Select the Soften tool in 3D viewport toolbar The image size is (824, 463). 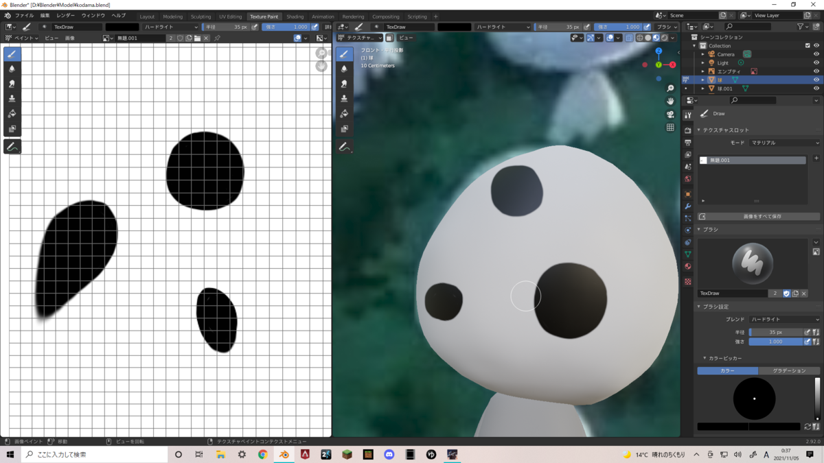[x=345, y=69]
